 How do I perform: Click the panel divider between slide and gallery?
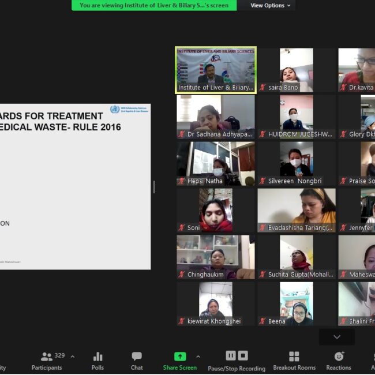[x=153, y=187]
